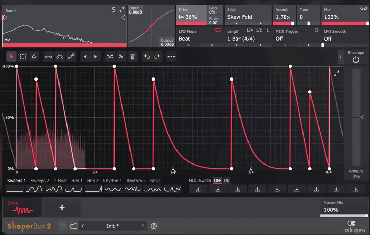Image resolution: width=370 pixels, height=235 pixels.
Task: Click the 2x double waveform button
Action: (x=121, y=57)
